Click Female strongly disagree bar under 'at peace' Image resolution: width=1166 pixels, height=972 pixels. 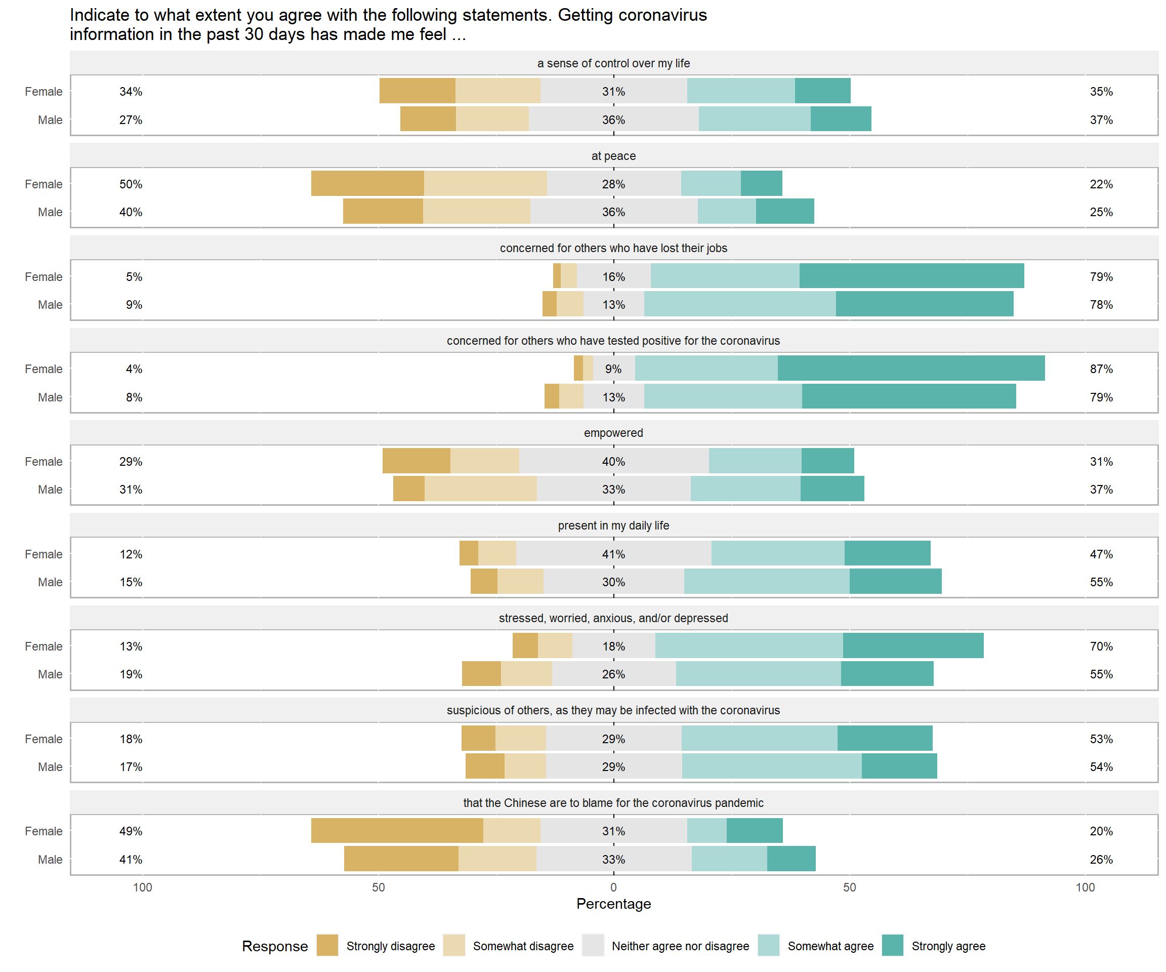coord(367,183)
